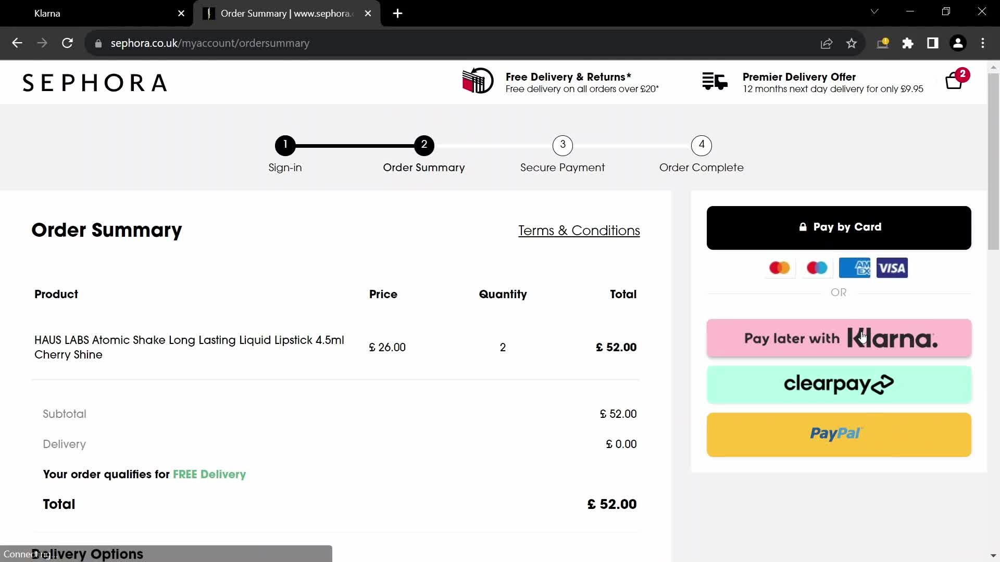Viewport: 1000px width, 562px height.
Task: Open Terms & Conditions link
Action: 579,231
